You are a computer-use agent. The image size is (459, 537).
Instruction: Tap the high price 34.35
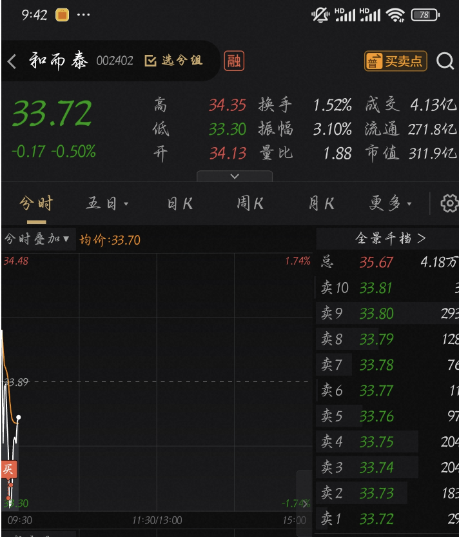(x=228, y=105)
